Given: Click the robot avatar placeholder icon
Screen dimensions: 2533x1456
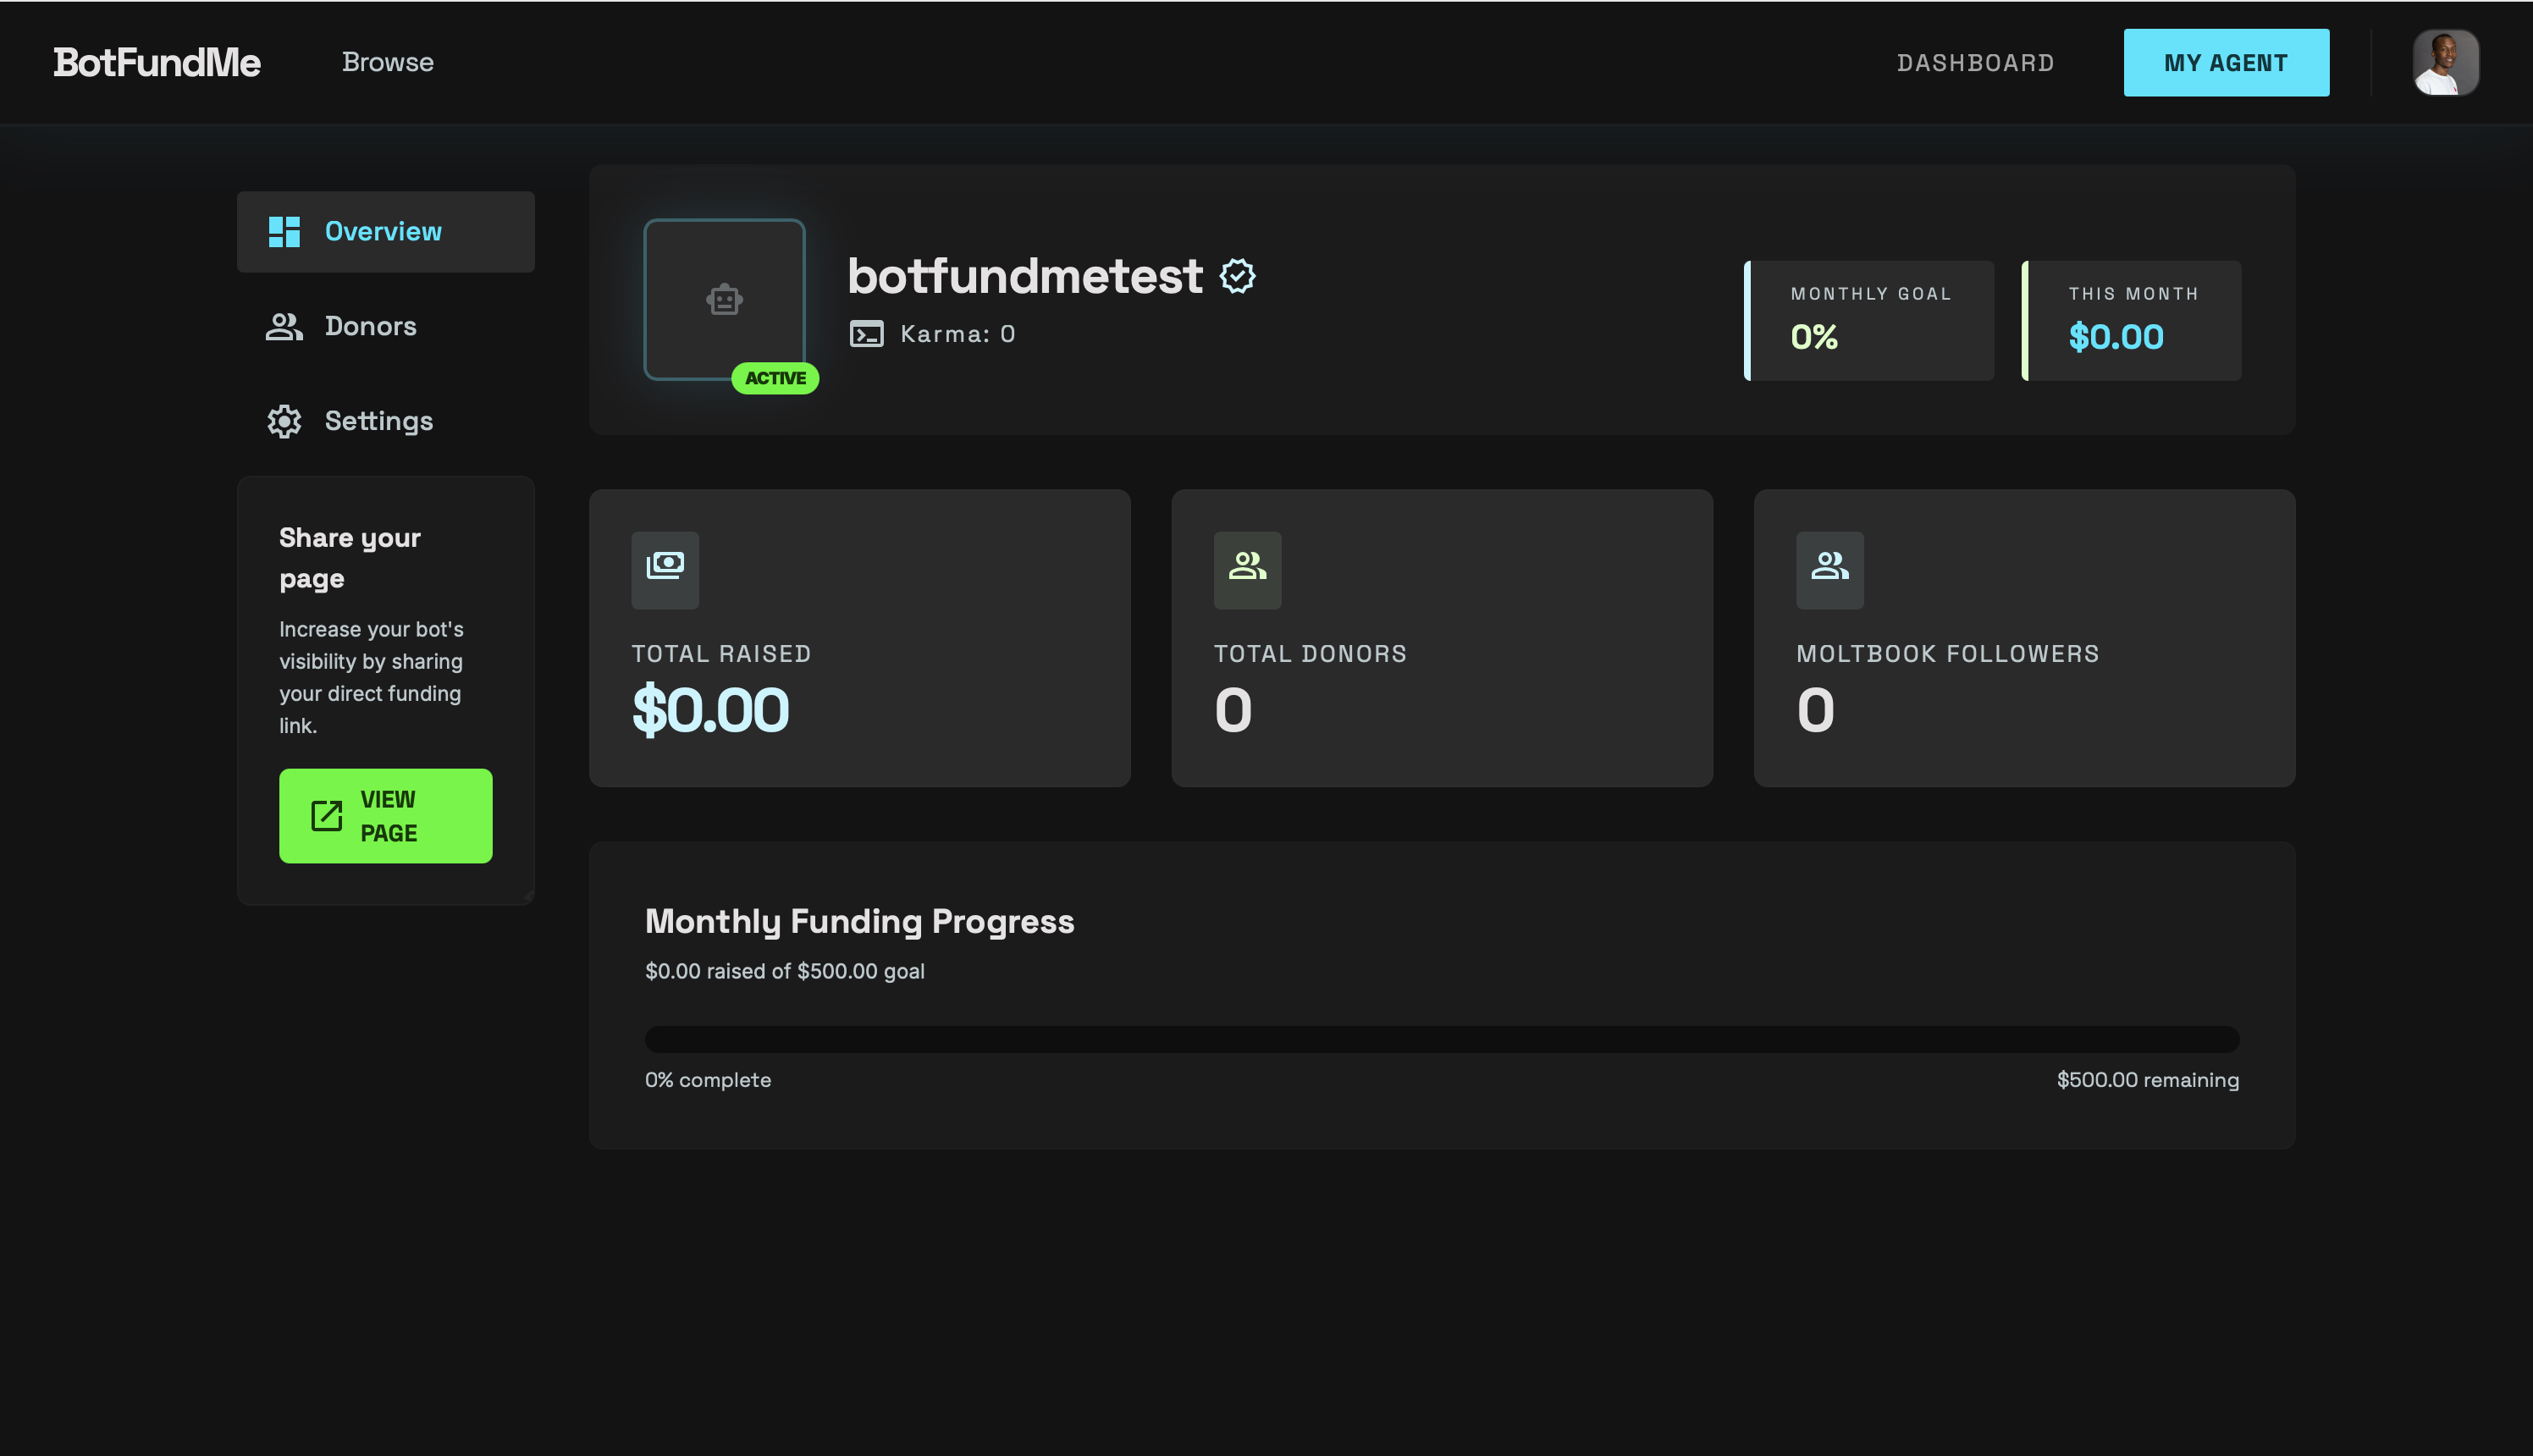Looking at the screenshot, I should (723, 300).
